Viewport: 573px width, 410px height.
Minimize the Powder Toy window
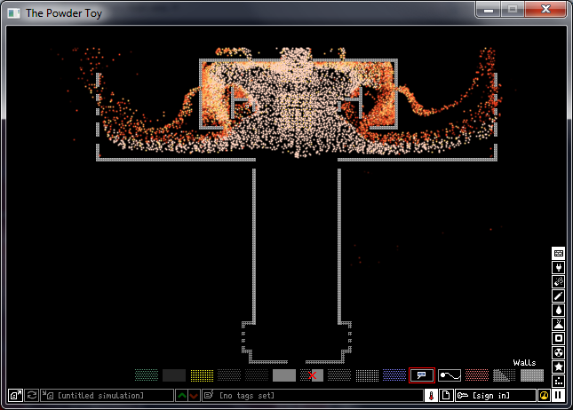[x=489, y=10]
